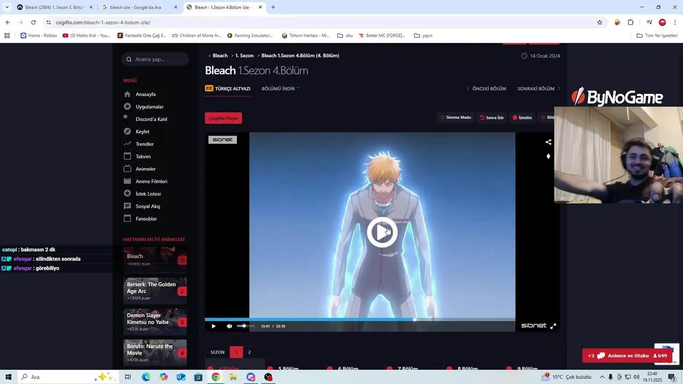This screenshot has height=384, width=683.
Task: Open Task View on the taskbar
Action: pyautogui.click(x=128, y=377)
